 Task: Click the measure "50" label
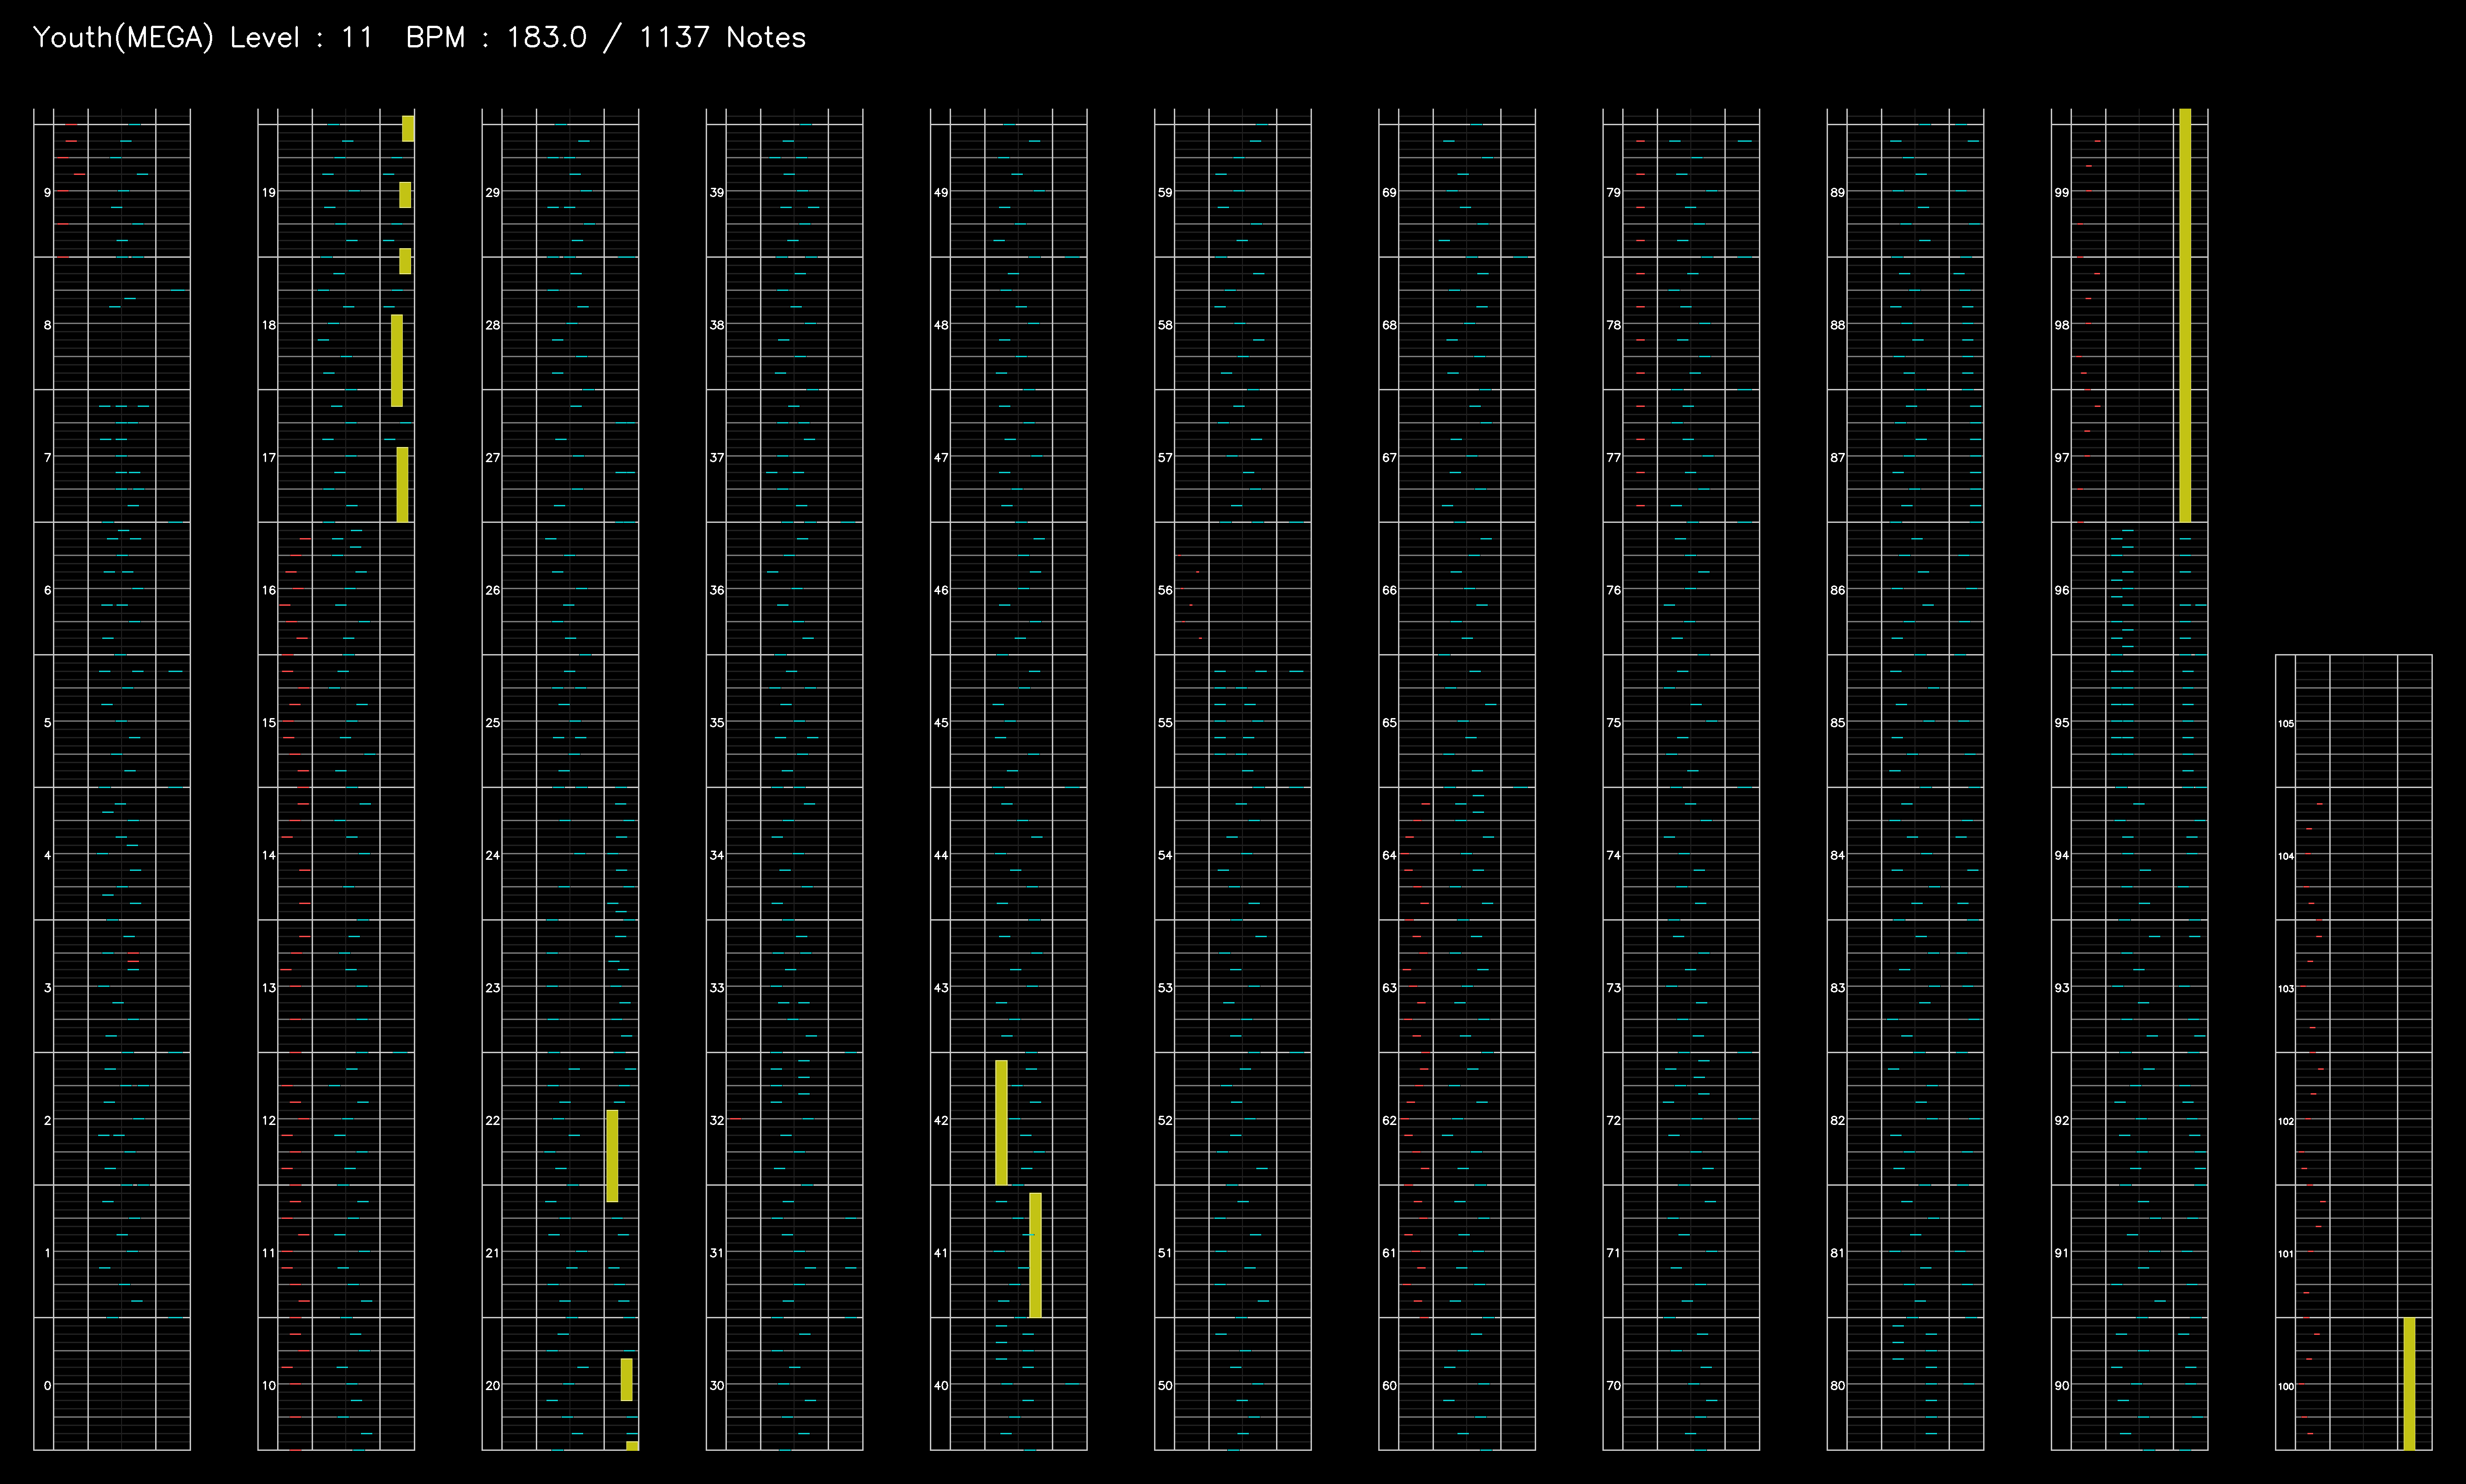point(1165,1385)
